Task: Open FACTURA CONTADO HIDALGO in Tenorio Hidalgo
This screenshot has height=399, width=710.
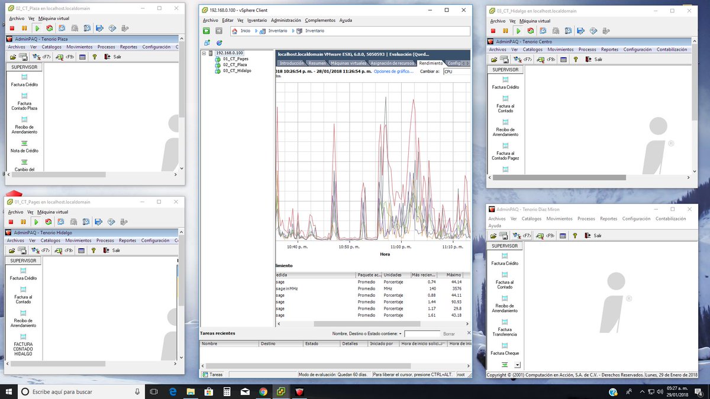Action: point(24,344)
